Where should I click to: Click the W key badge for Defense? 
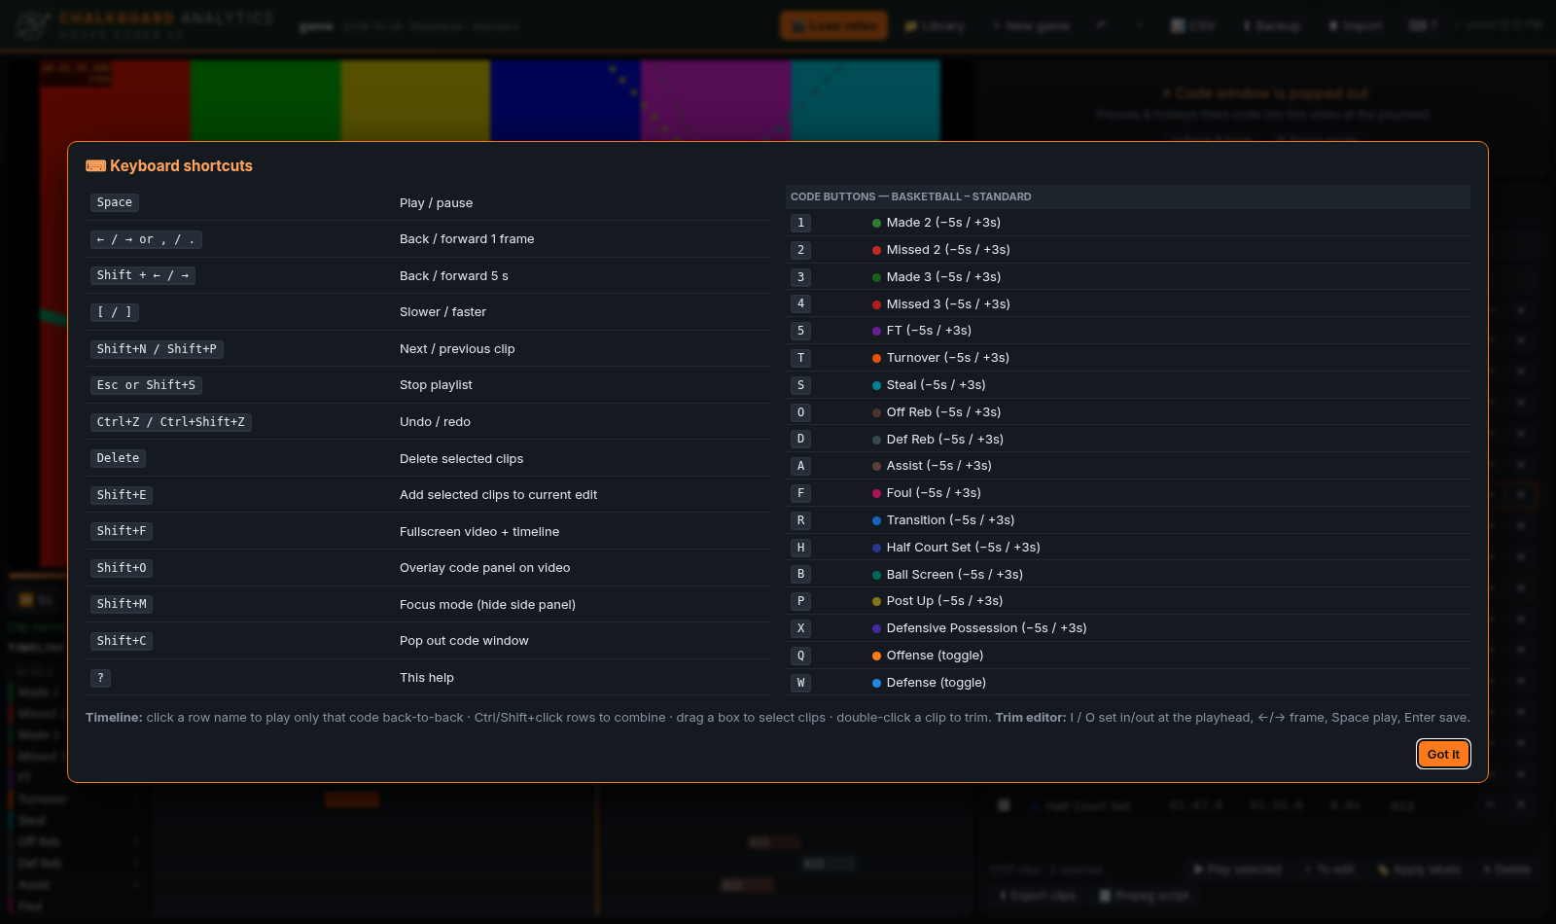click(800, 683)
